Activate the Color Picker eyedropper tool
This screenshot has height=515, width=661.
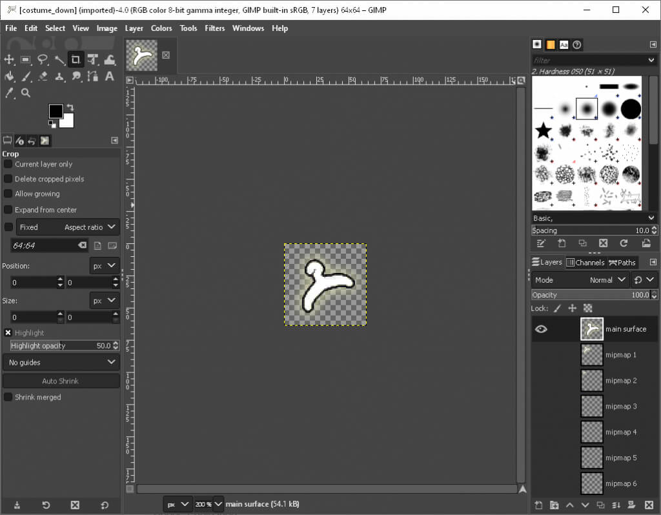point(9,93)
